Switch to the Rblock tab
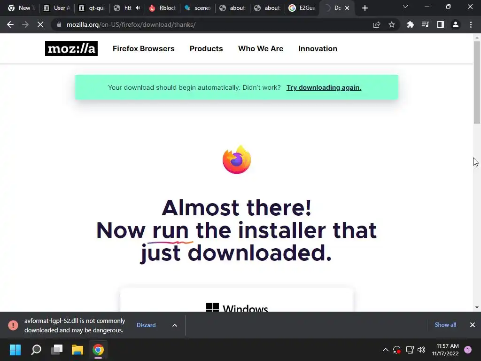The width and height of the screenshot is (481, 361). pyautogui.click(x=162, y=8)
